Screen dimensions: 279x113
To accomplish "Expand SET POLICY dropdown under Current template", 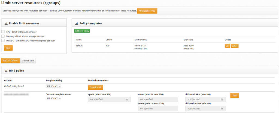I will pos(53,98).
